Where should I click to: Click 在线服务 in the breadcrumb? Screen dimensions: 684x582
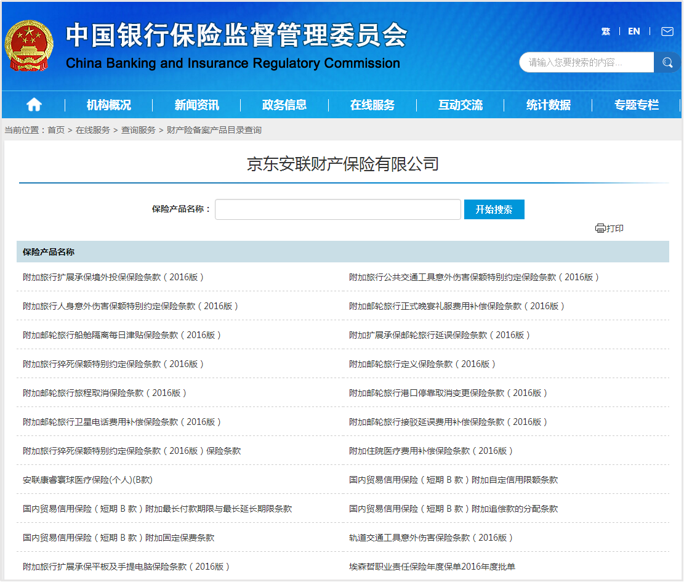pyautogui.click(x=93, y=130)
